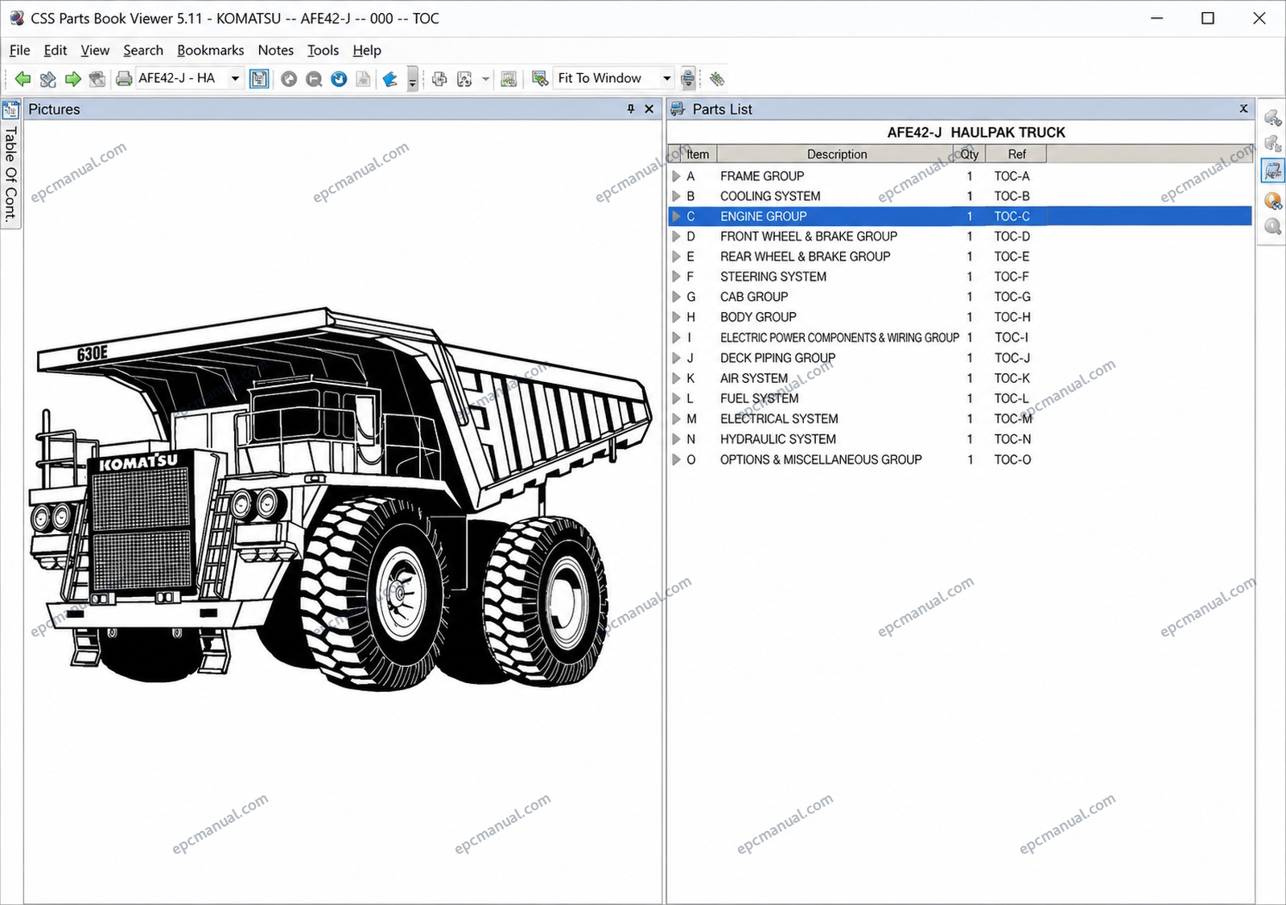Click the second icon in the right sidebar
This screenshot has height=905, width=1286.
pyautogui.click(x=1273, y=144)
